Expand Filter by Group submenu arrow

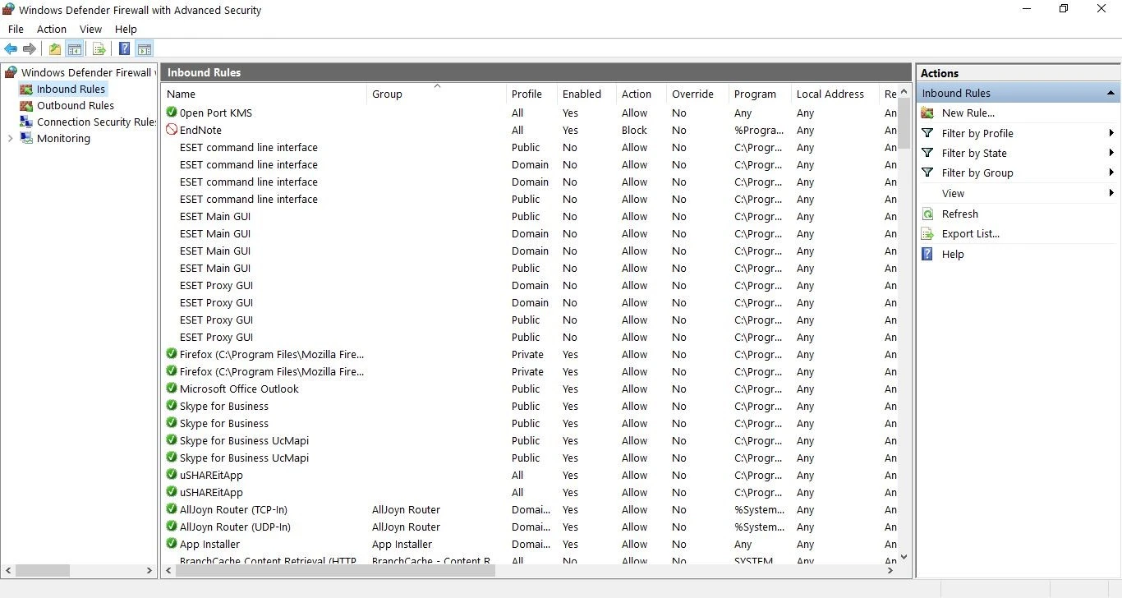[1111, 172]
